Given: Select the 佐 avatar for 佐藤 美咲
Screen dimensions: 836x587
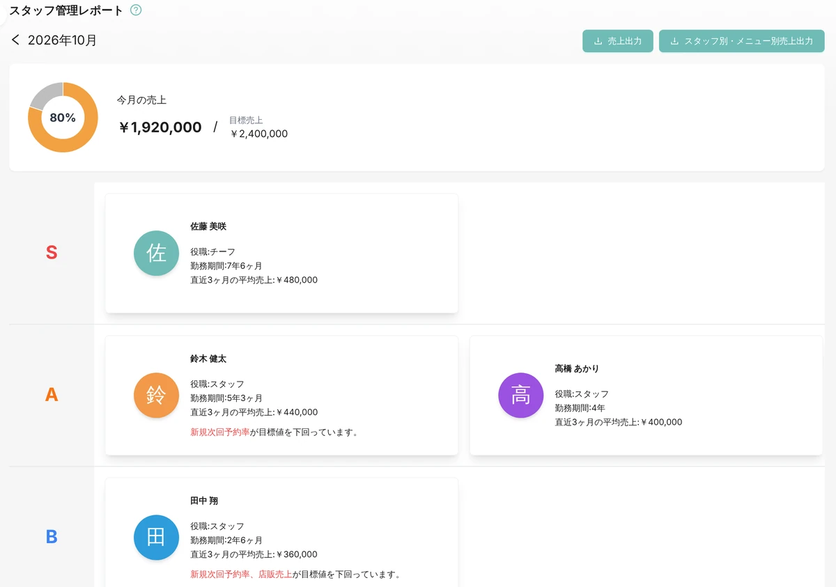Looking at the screenshot, I should point(157,253).
